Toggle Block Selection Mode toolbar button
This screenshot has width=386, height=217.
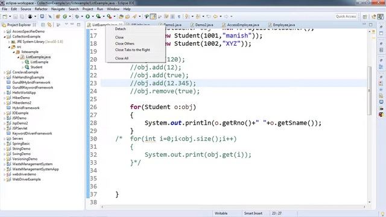(172, 16)
